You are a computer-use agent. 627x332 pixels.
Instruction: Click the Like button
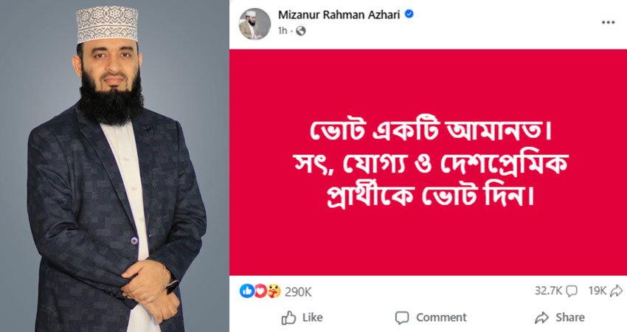(302, 317)
